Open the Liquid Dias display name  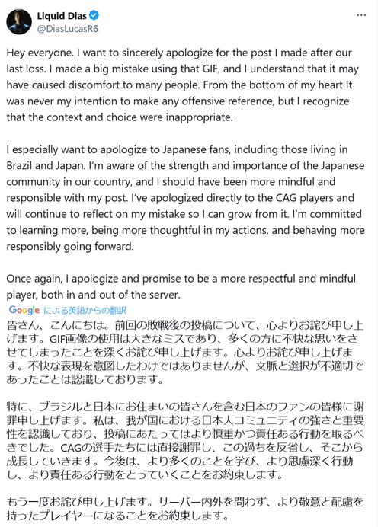pyautogui.click(x=62, y=16)
